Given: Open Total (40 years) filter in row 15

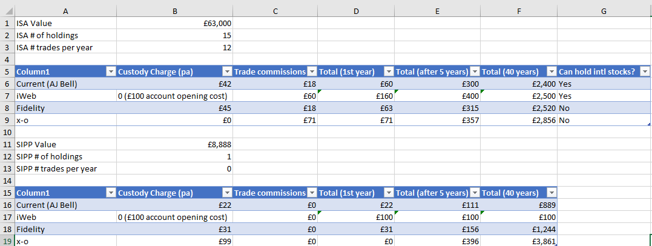Looking at the screenshot, I should pos(551,193).
